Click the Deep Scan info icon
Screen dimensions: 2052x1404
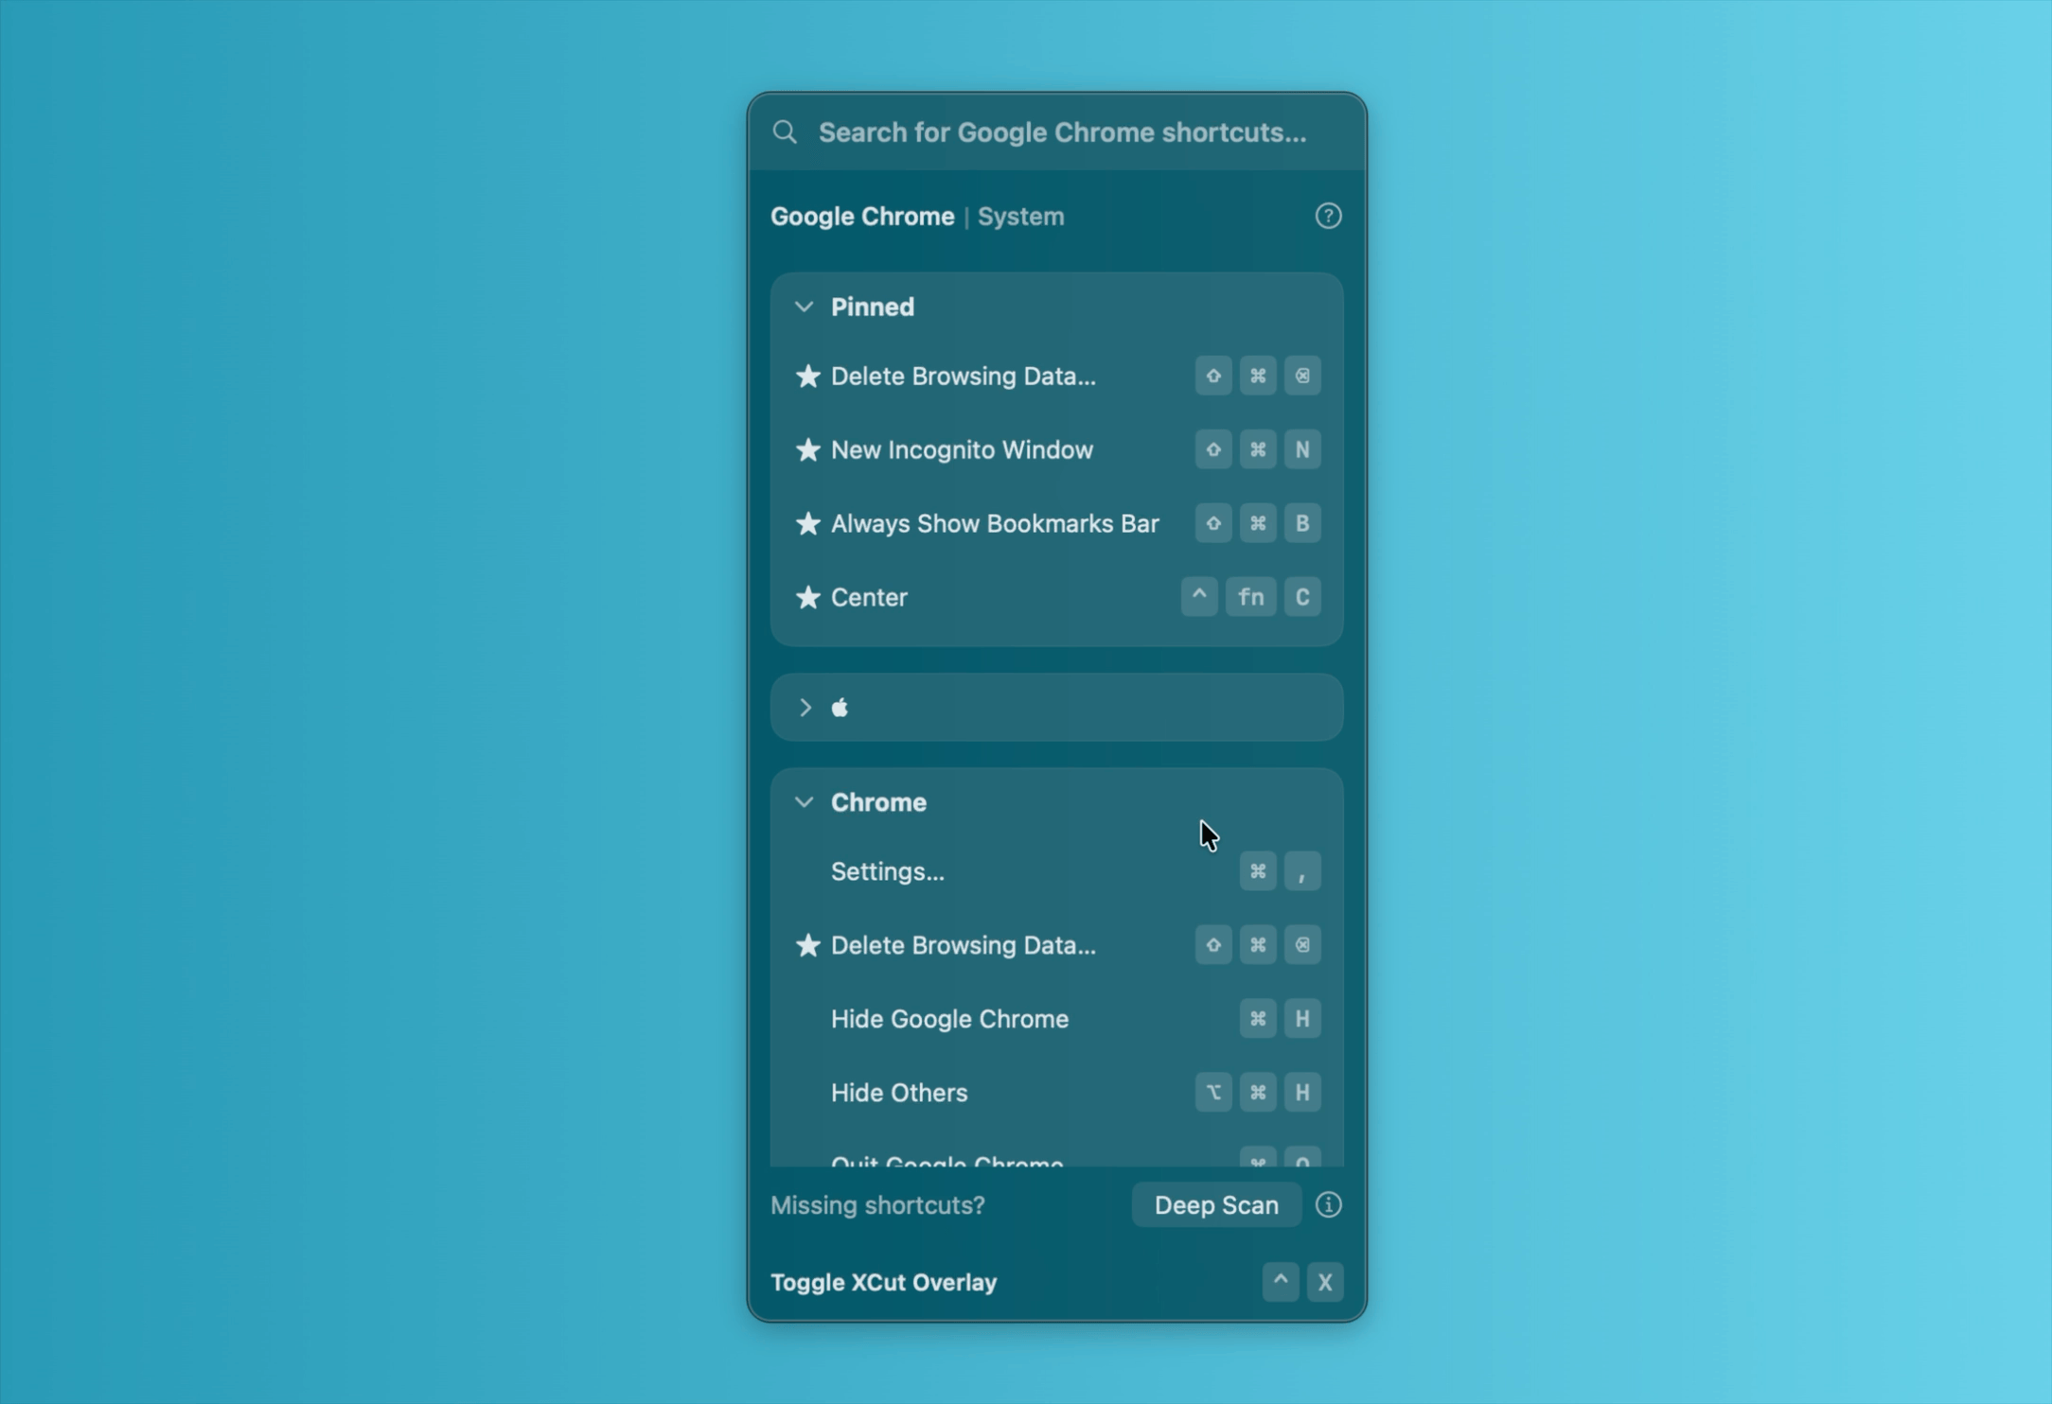1328,1204
